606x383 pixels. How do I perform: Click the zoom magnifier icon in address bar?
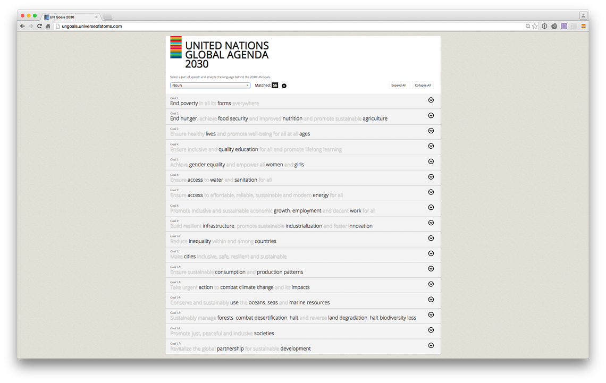[x=527, y=26]
